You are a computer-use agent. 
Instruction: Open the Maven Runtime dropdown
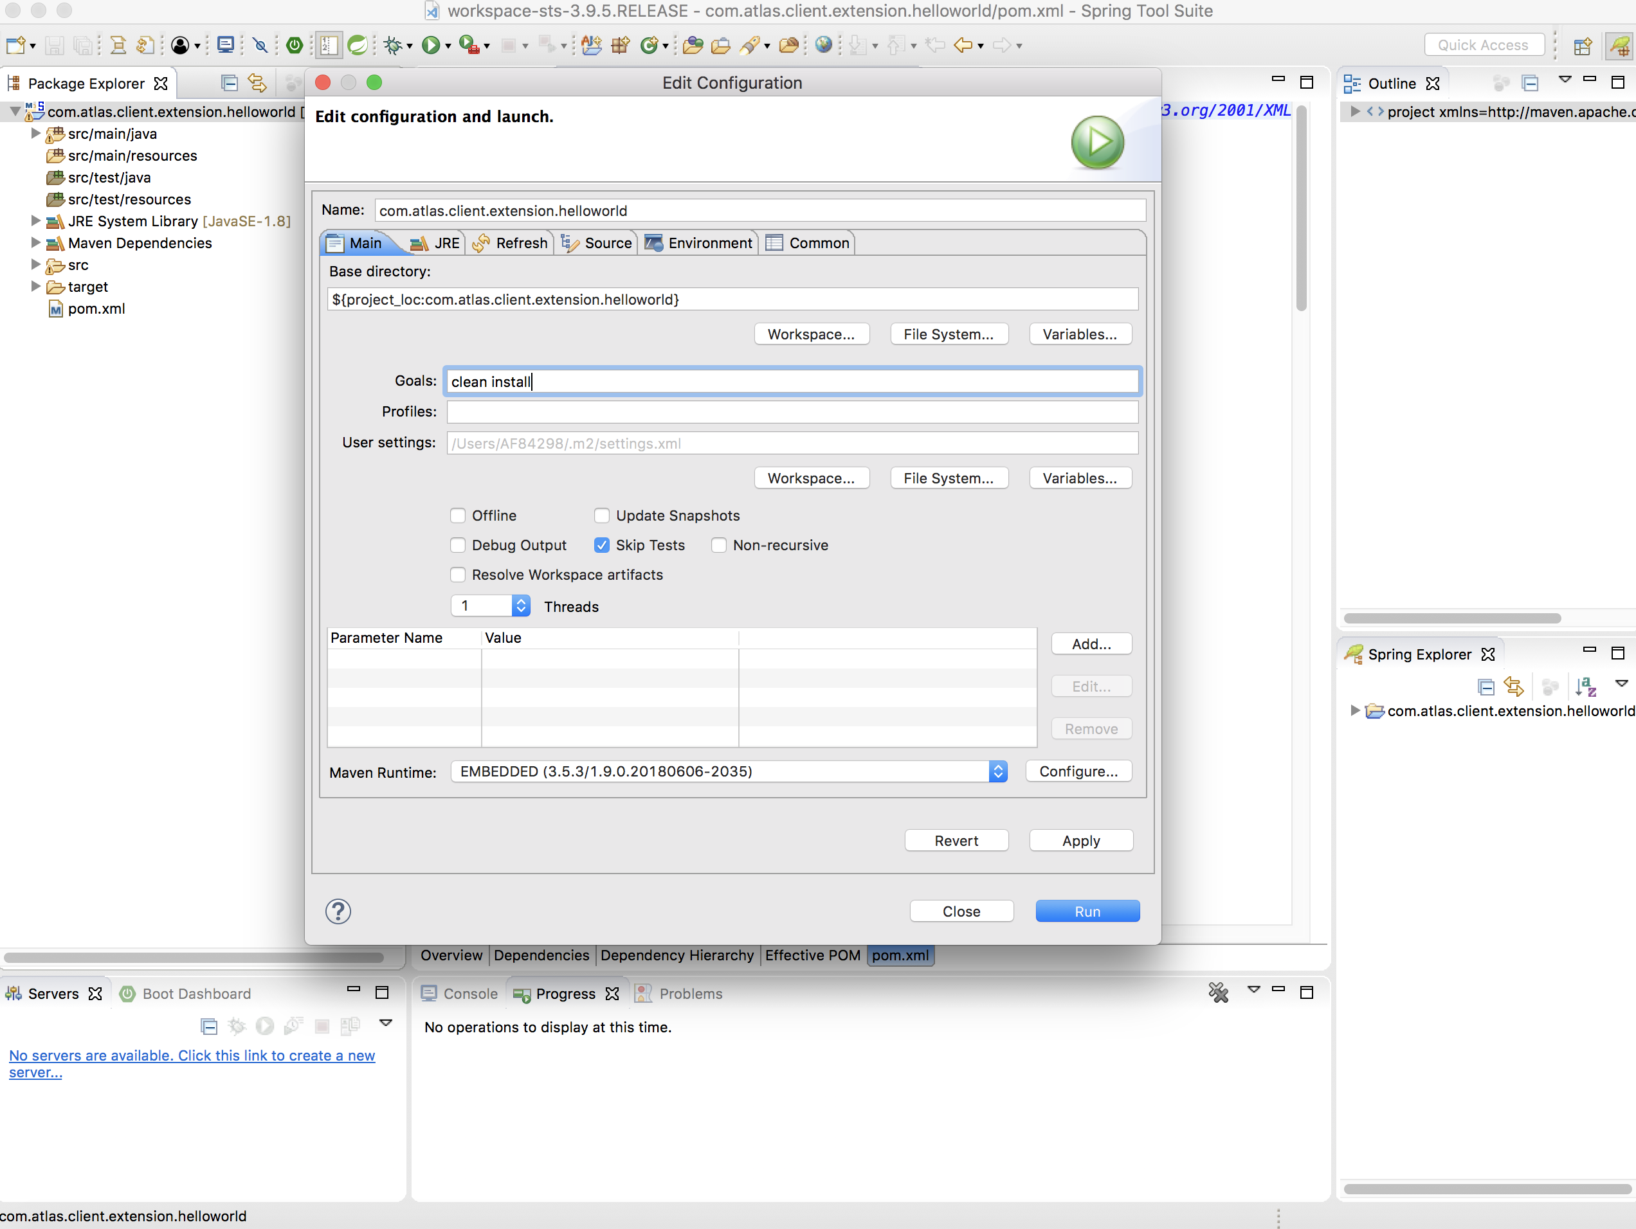pos(729,771)
